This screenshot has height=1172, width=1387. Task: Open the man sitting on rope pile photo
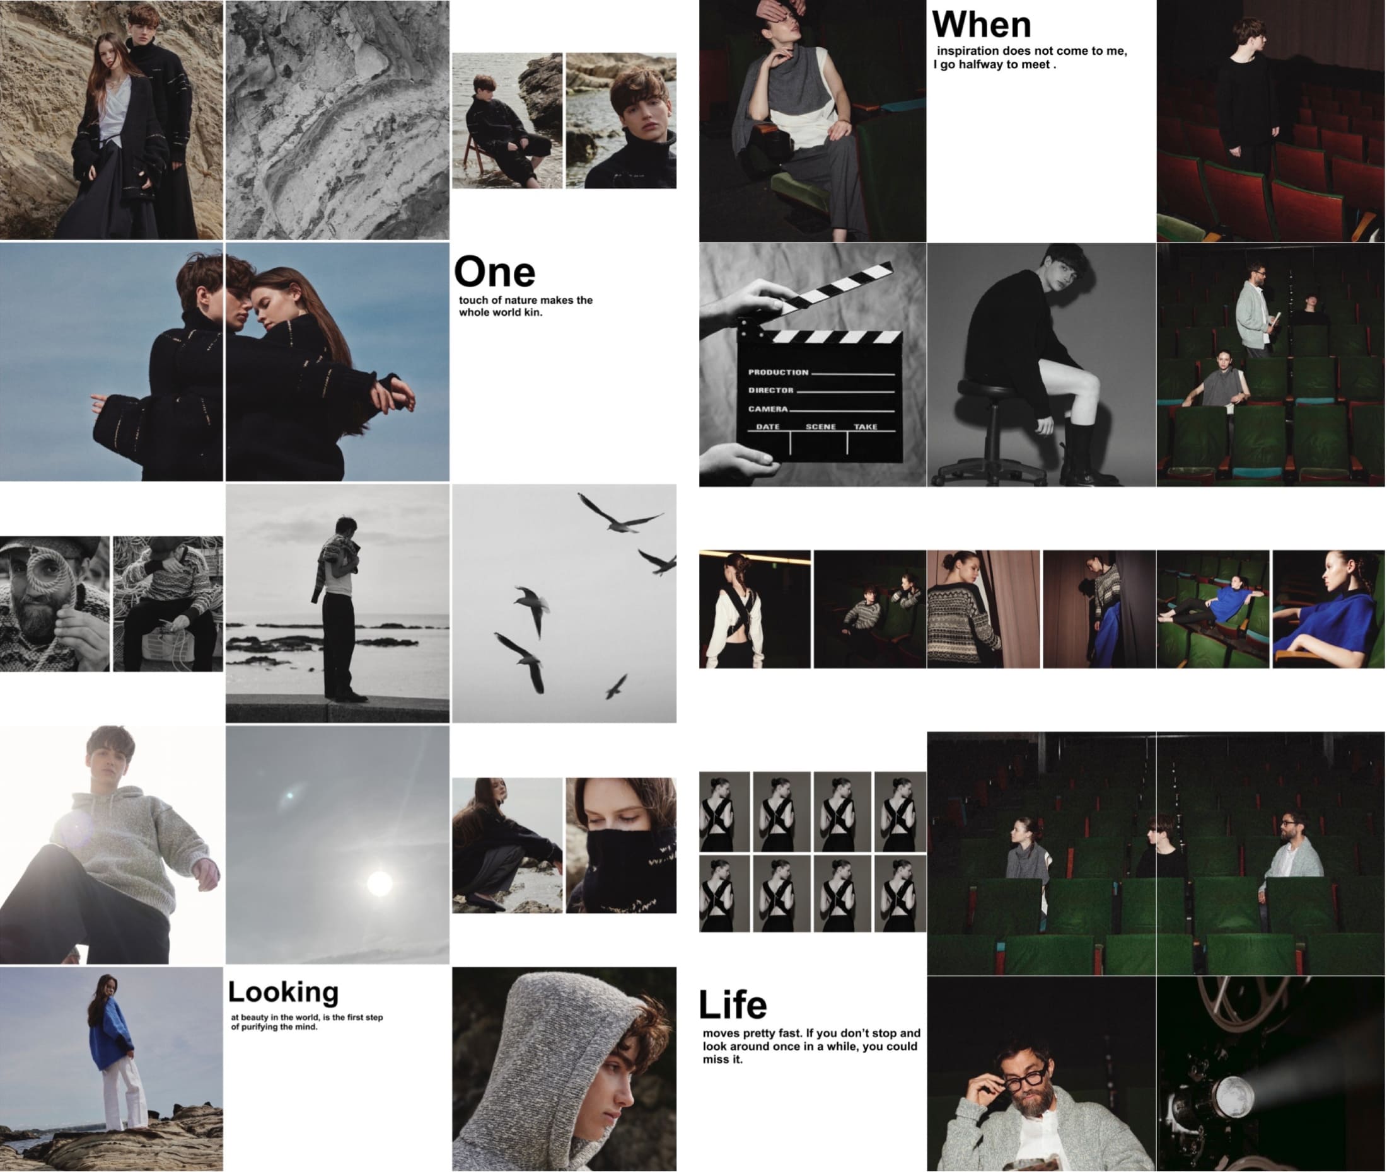(x=168, y=604)
